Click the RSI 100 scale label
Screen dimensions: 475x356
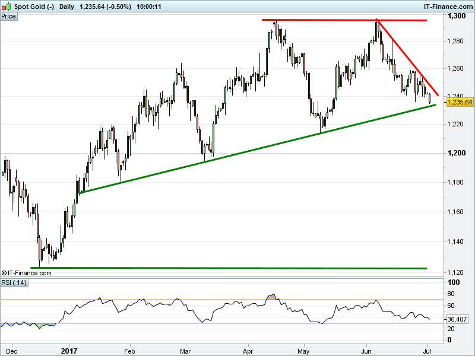coord(454,282)
